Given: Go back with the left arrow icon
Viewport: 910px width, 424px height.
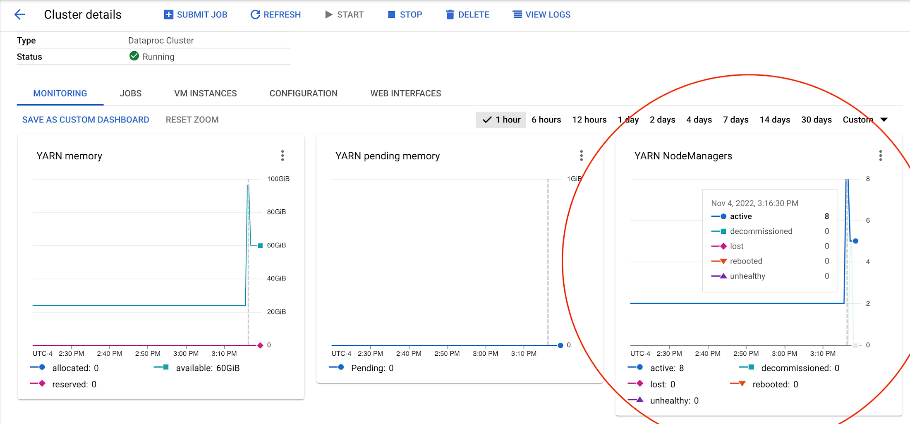Looking at the screenshot, I should tap(19, 15).
